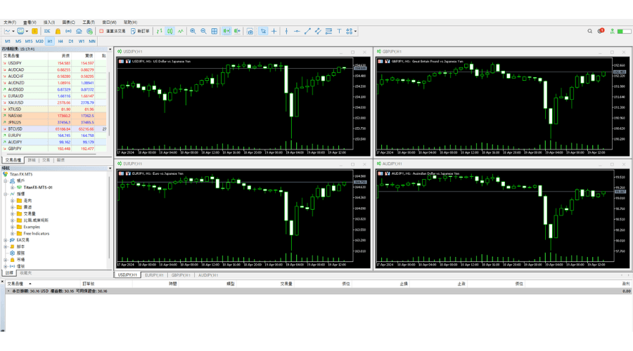
Task: Toggle the algo trading button
Action: (113, 31)
